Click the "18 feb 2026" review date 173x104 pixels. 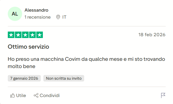click(x=152, y=35)
